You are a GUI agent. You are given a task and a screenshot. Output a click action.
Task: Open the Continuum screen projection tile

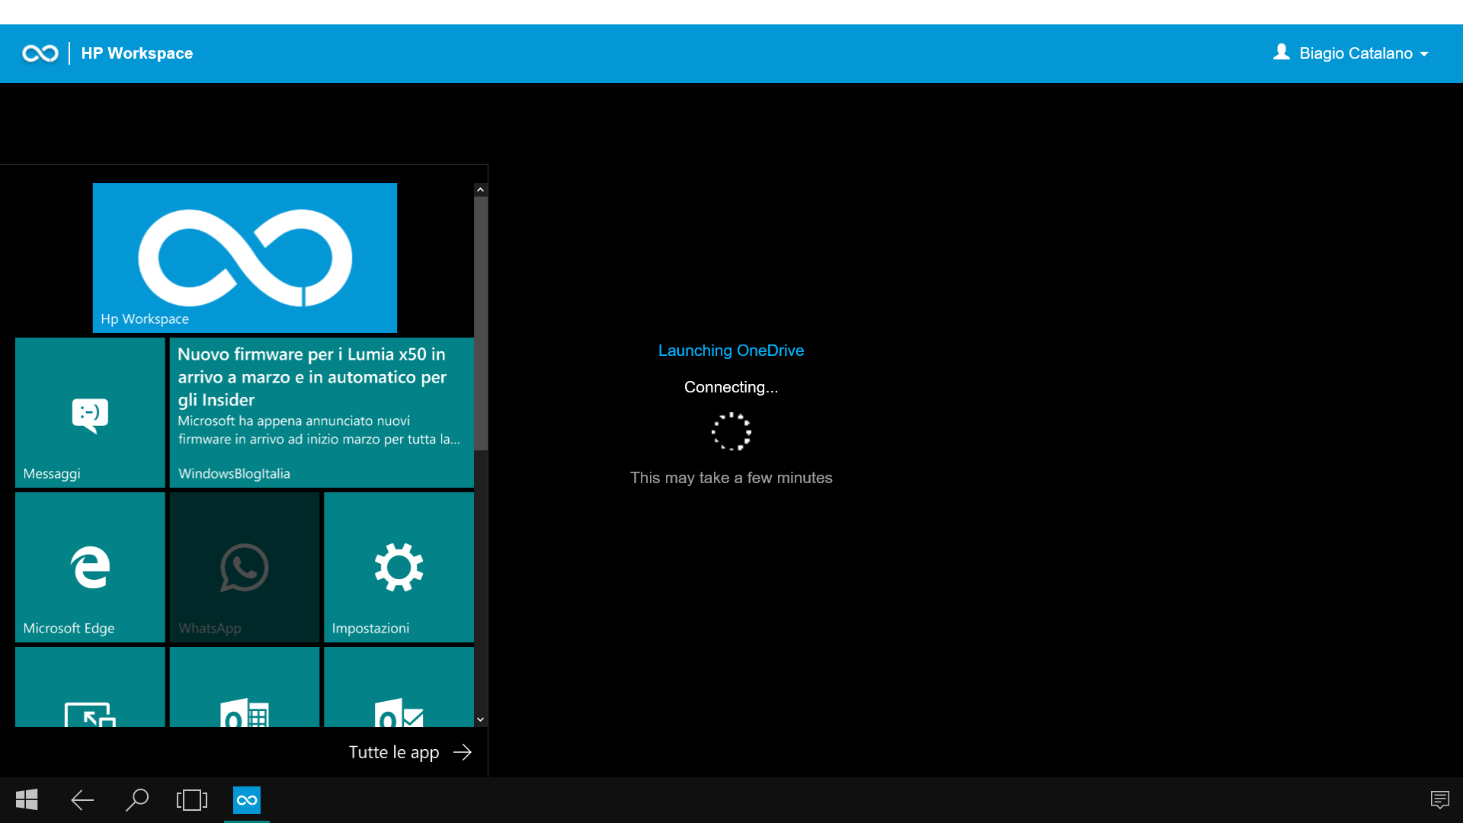(90, 687)
